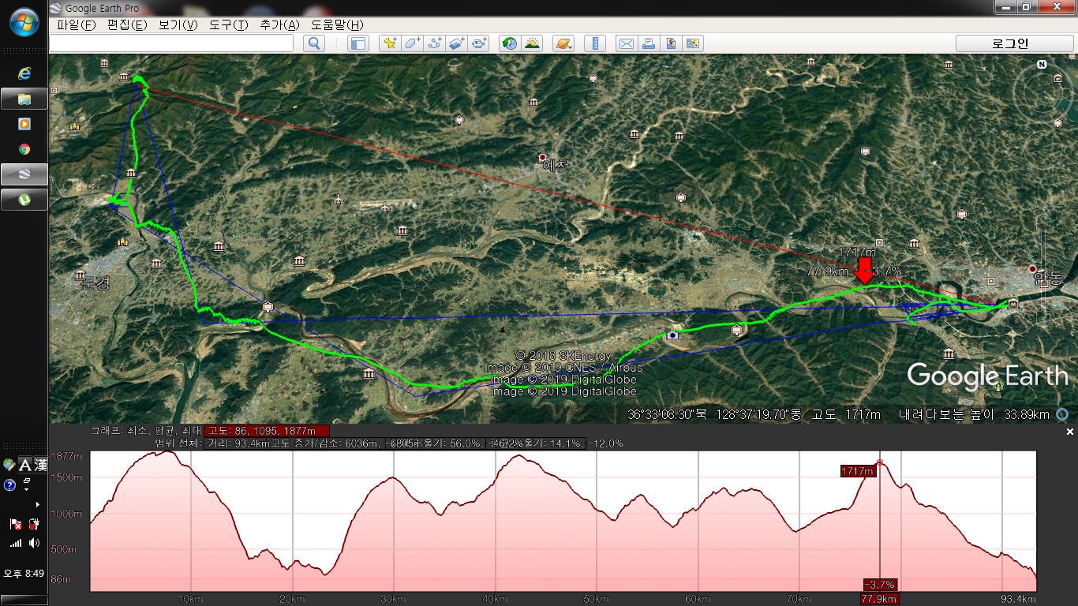The width and height of the screenshot is (1078, 606).
Task: Open the 편집(E) menu
Action: pyautogui.click(x=127, y=24)
